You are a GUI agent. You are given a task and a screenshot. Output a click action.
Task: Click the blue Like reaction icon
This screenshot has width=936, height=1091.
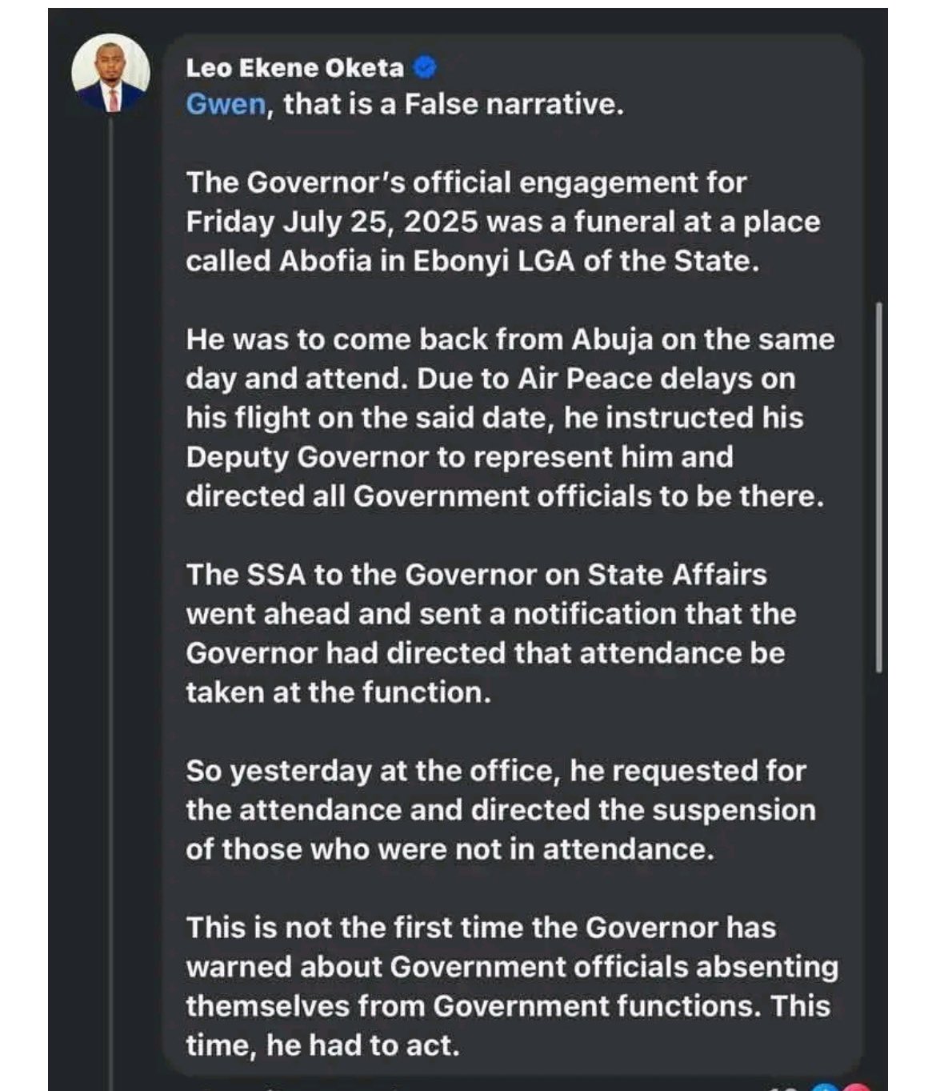[825, 1086]
